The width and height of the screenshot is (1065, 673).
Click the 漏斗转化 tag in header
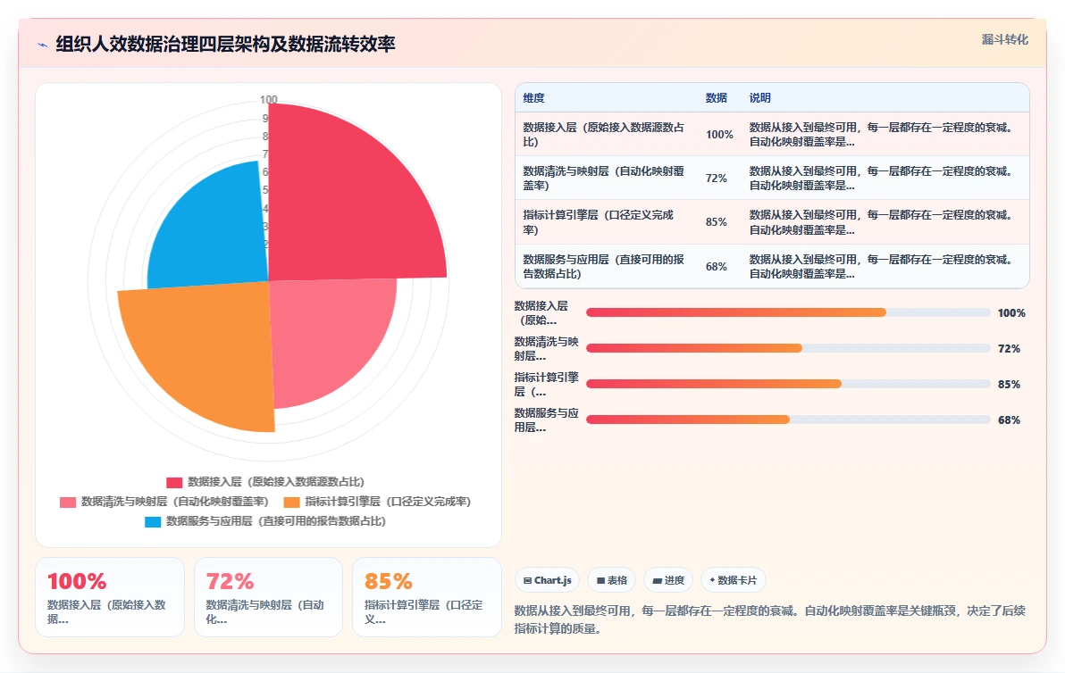click(x=1004, y=39)
